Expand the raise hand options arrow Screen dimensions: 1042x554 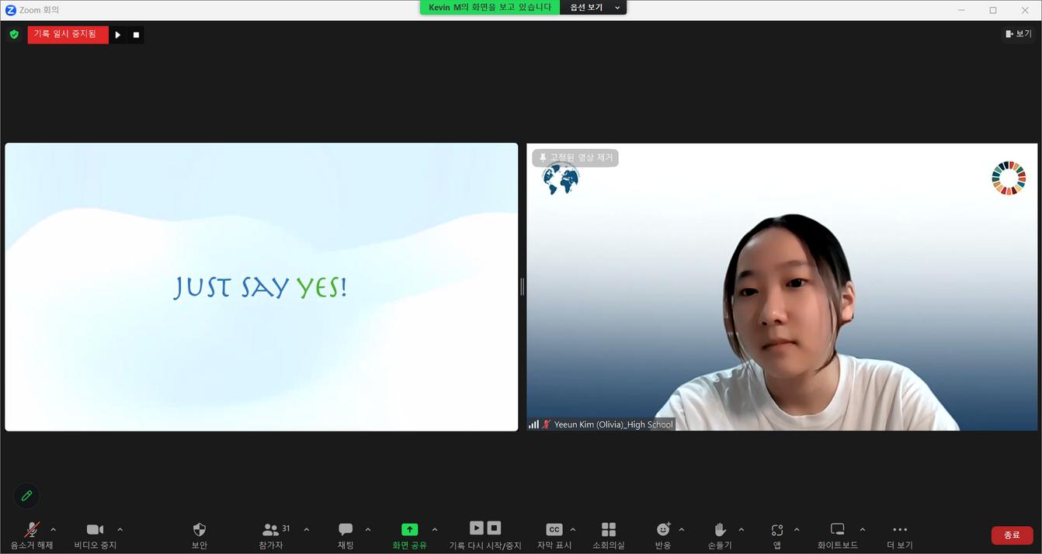742,530
